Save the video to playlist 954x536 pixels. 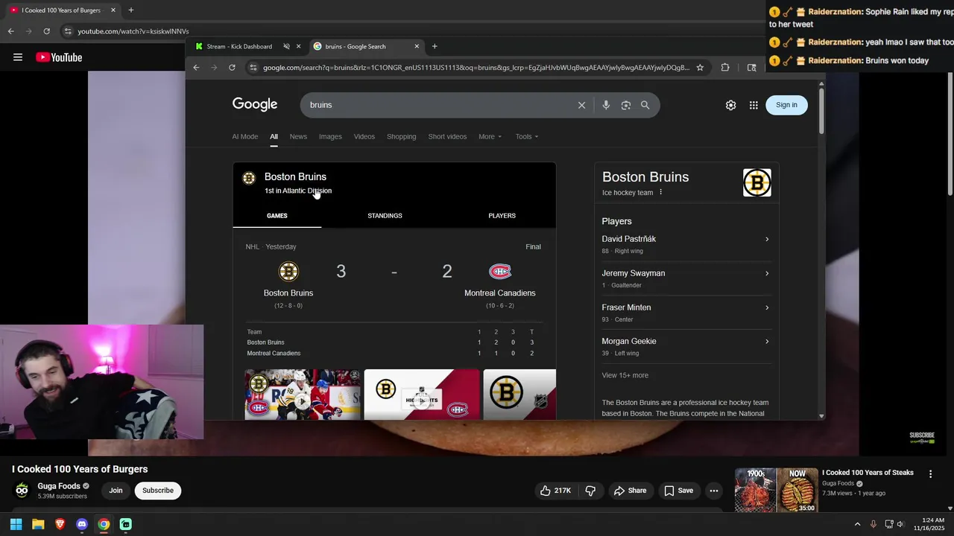click(x=678, y=491)
